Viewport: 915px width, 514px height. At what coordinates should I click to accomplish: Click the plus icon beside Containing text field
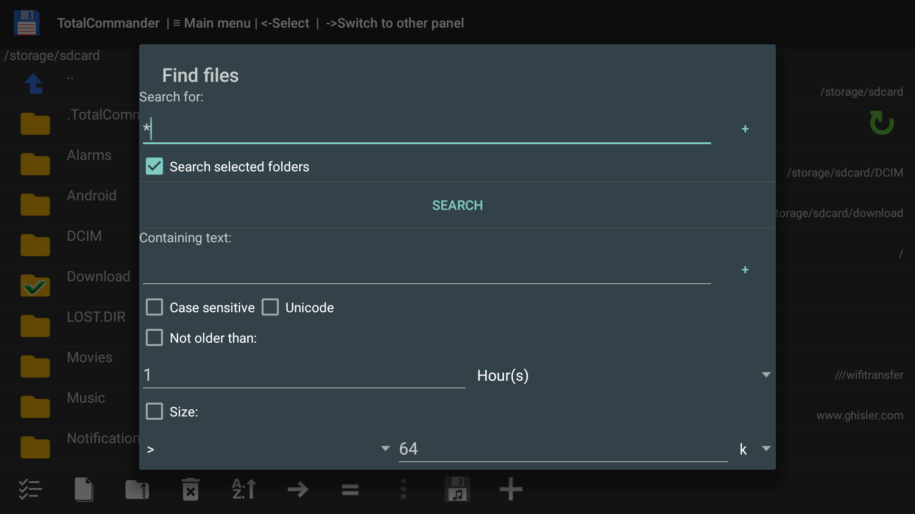click(745, 270)
